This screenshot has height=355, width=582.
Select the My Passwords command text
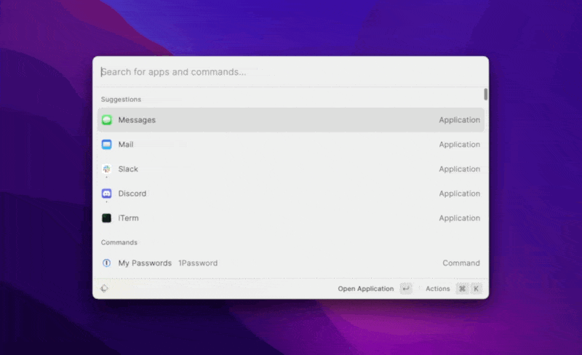145,263
